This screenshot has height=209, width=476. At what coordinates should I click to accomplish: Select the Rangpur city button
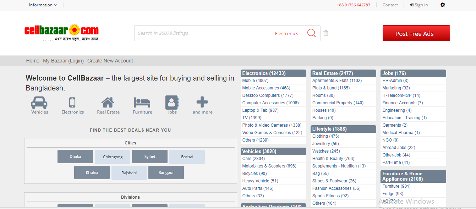pos(166,172)
